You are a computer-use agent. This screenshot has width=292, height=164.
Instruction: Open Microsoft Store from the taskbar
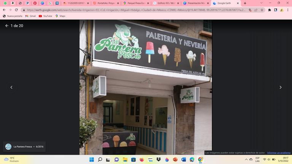pos(133,159)
